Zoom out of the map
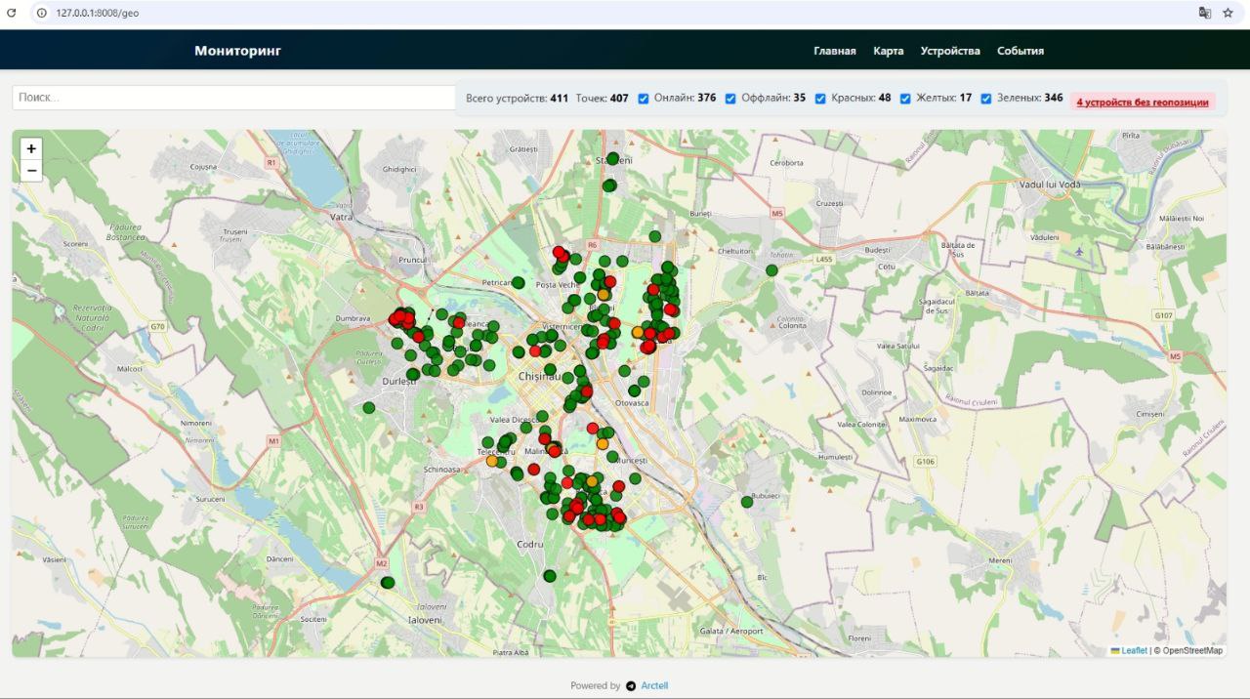 tap(31, 171)
